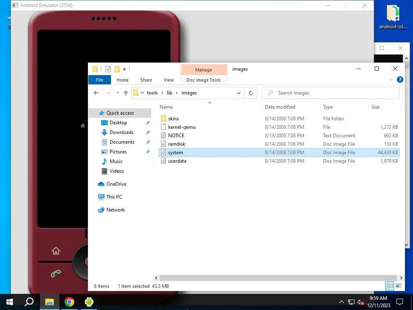Click the Manage contextual tab header
This screenshot has width=413, height=310.
pyautogui.click(x=203, y=69)
